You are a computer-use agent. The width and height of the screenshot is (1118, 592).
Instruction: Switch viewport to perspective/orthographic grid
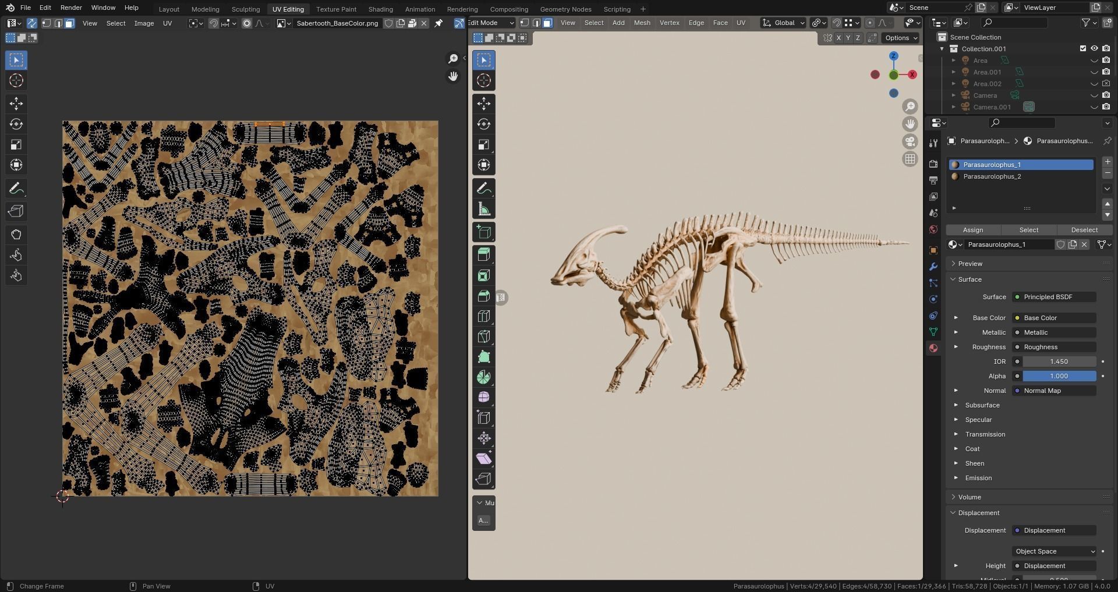(x=910, y=159)
